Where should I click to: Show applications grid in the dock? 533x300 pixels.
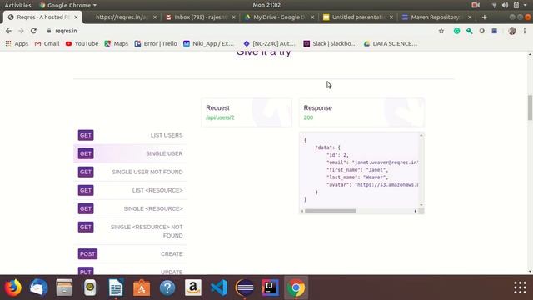click(x=520, y=287)
